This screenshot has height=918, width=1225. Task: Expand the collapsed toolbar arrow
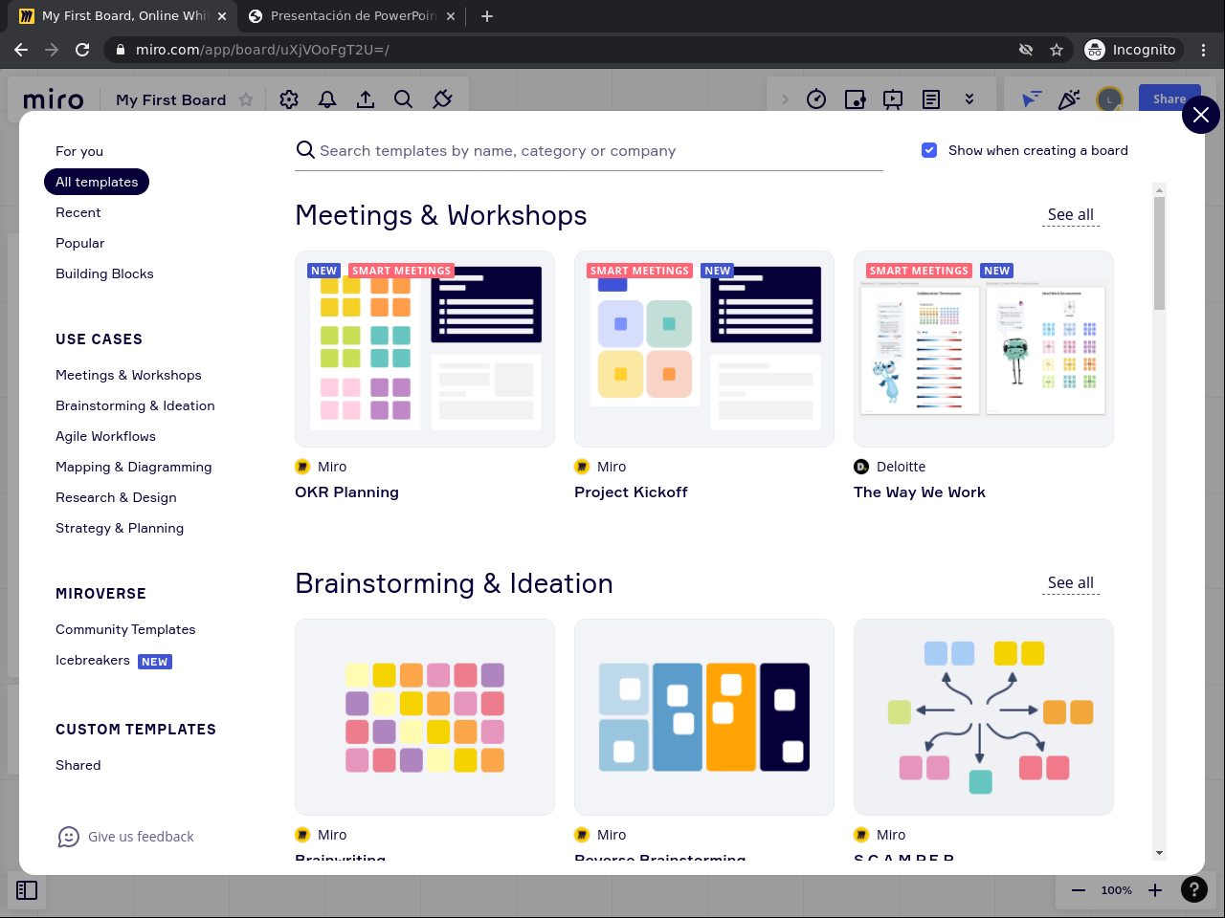coord(786,99)
